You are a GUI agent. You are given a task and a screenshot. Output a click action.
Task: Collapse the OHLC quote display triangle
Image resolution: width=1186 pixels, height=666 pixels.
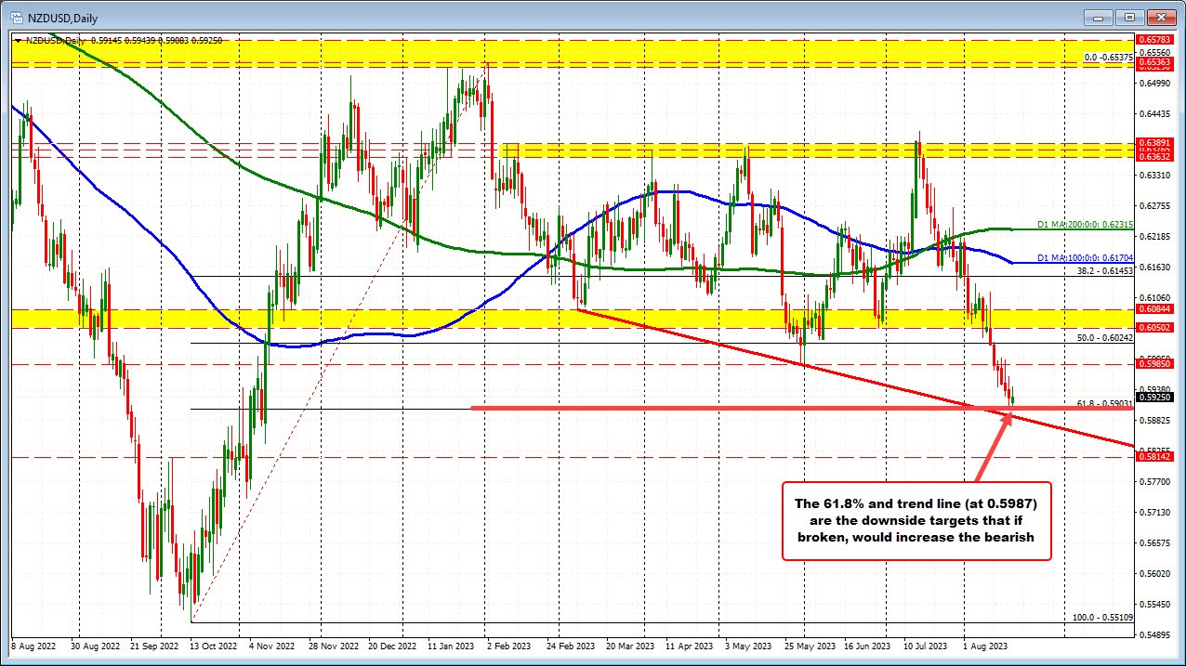click(19, 42)
